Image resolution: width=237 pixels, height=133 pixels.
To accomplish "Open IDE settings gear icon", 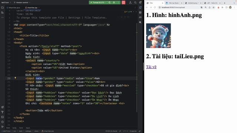I will 140,3.
